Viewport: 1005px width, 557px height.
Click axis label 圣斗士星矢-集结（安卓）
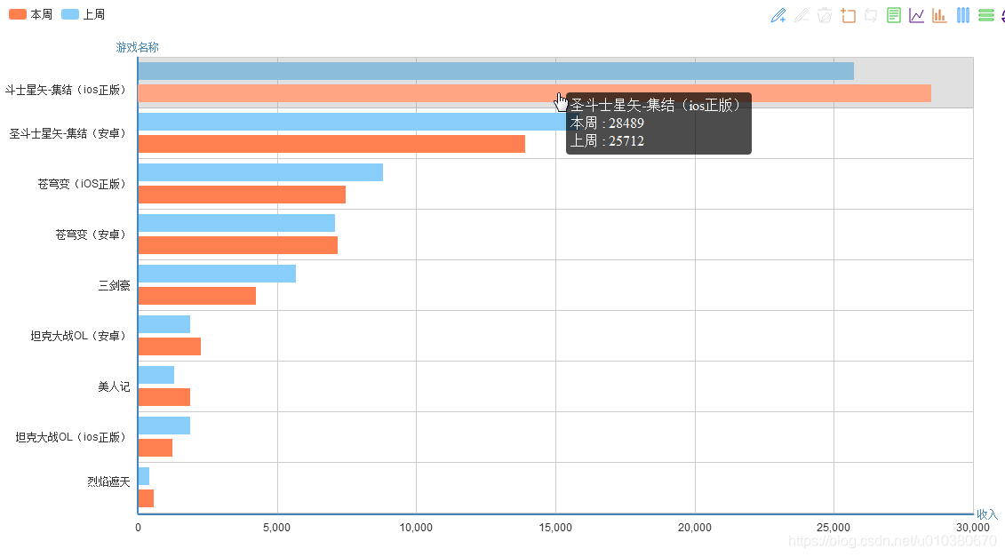pyautogui.click(x=68, y=133)
